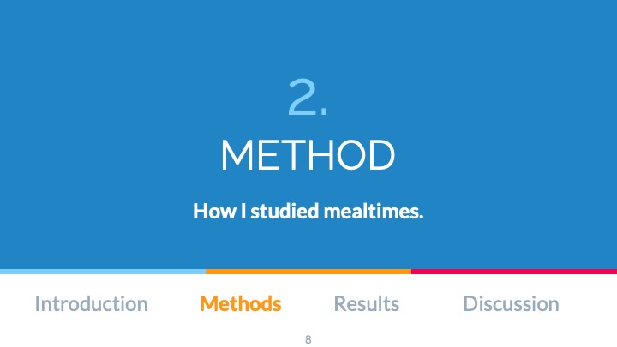Click the orange progress bar segment
This screenshot has height=347, width=617.
pos(308,272)
